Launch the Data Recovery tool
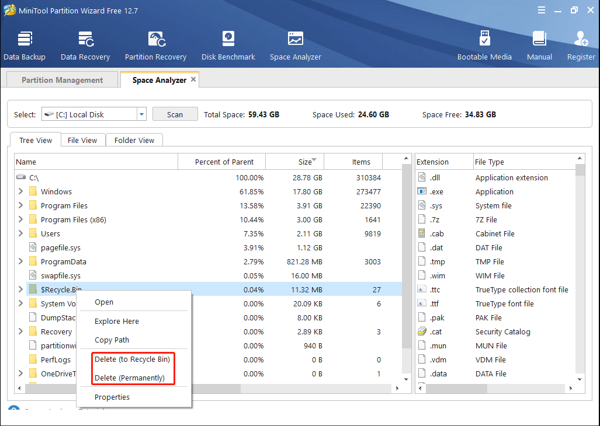 tap(85, 46)
